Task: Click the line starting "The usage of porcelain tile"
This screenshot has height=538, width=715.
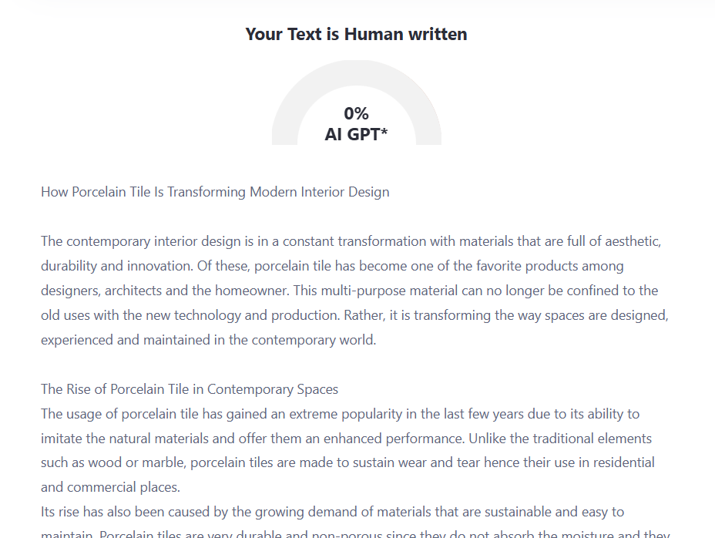Action: [340, 414]
